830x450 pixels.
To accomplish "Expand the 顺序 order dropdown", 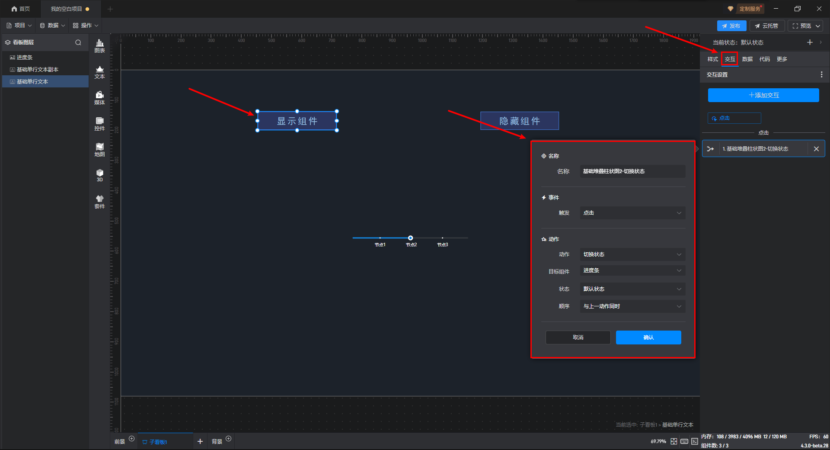I will pyautogui.click(x=632, y=306).
